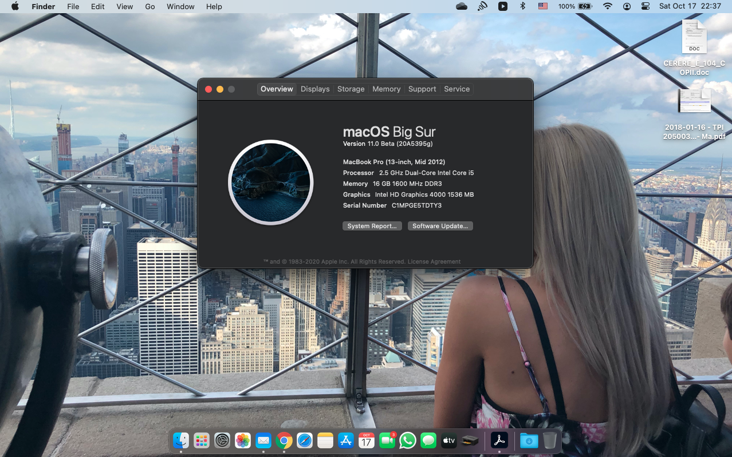This screenshot has height=457, width=732.
Task: Open Safari from the Dock
Action: pyautogui.click(x=305, y=440)
